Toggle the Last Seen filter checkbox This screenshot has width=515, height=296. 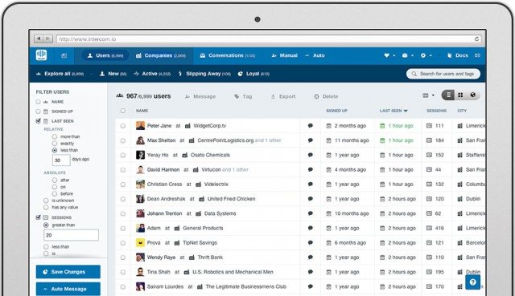tap(38, 121)
